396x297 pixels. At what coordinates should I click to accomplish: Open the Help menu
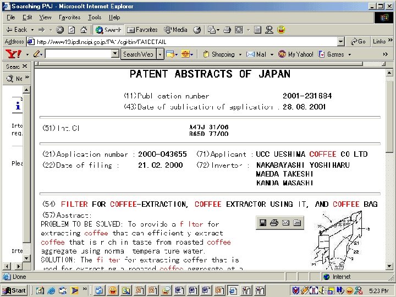click(114, 18)
